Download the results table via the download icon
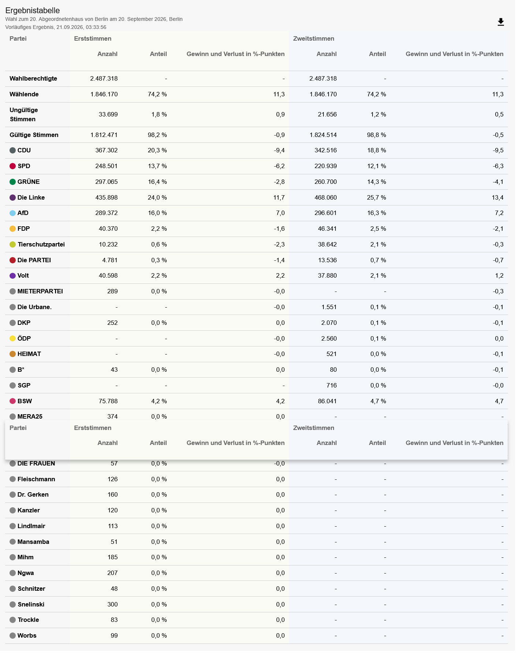The width and height of the screenshot is (519, 653). click(x=501, y=22)
